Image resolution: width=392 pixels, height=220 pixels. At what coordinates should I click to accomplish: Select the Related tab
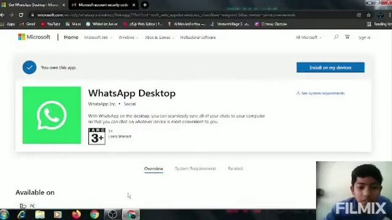(x=235, y=169)
